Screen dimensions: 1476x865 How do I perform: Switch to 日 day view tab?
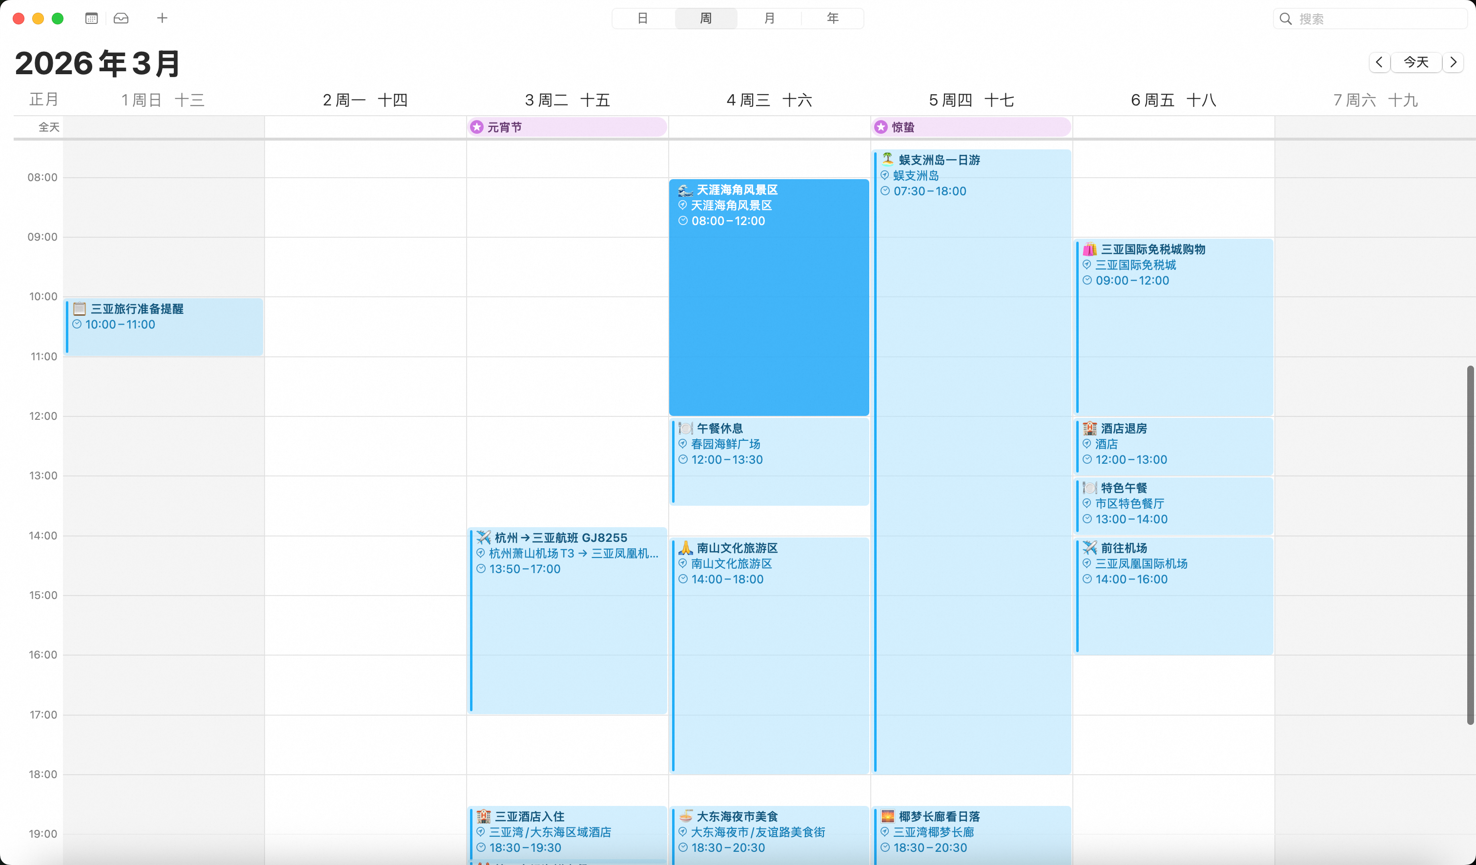[642, 18]
